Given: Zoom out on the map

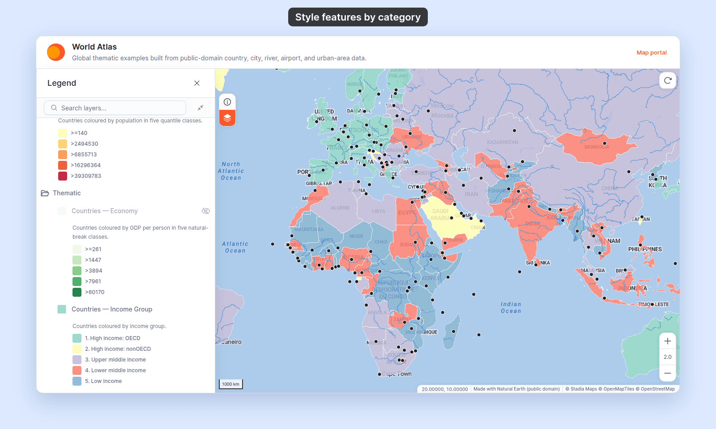Looking at the screenshot, I should point(668,373).
